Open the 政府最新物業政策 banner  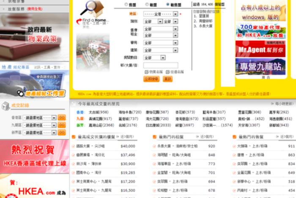35,37
